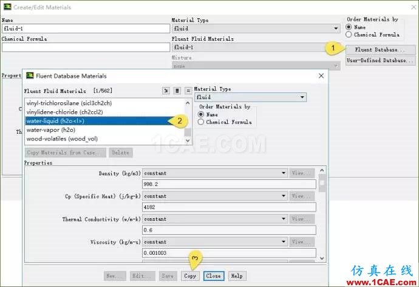Select vinyl-trichlorosilane (sicl3ch2ch) in list
The width and height of the screenshot is (419, 287).
point(104,103)
